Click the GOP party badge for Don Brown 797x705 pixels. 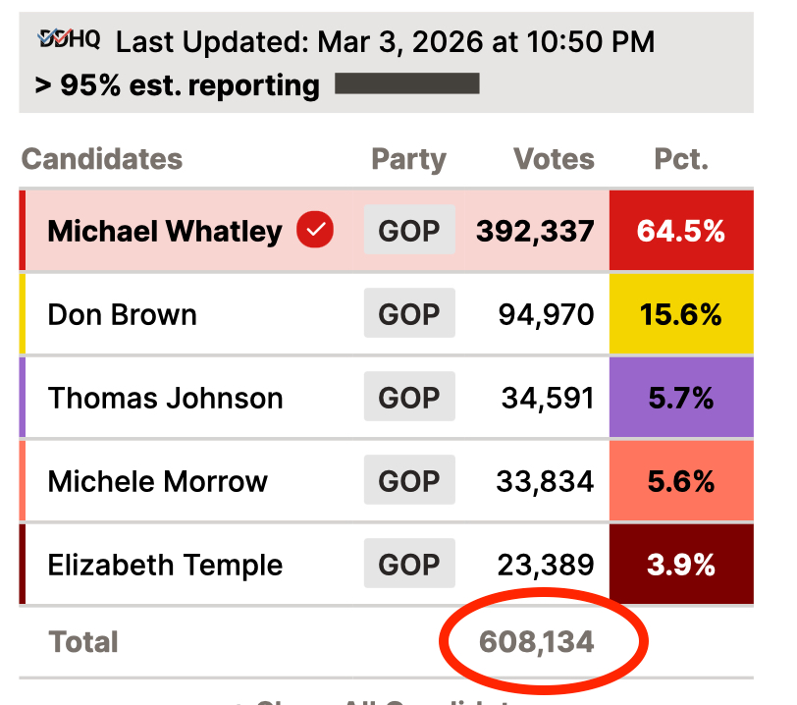coord(409,314)
